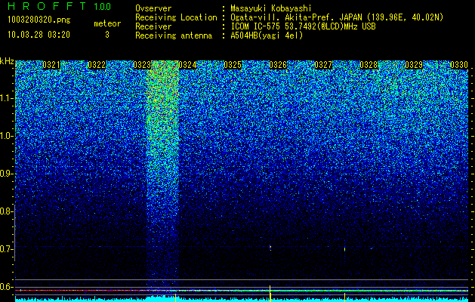Click the 0327 time marker label
This screenshot has height=302, width=475.
pyautogui.click(x=323, y=65)
